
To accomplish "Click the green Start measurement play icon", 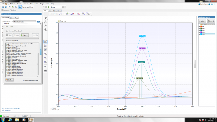I will click(x=49, y=7).
